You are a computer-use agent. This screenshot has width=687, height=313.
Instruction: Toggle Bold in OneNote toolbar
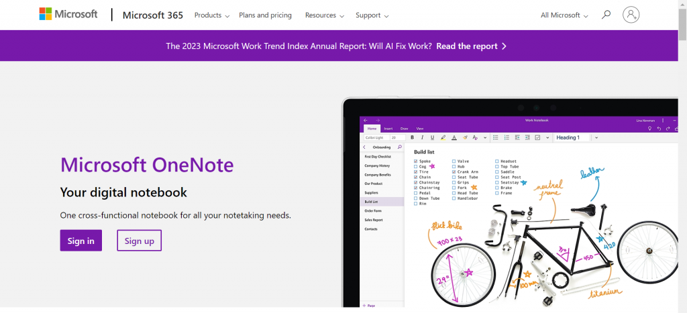(x=412, y=137)
